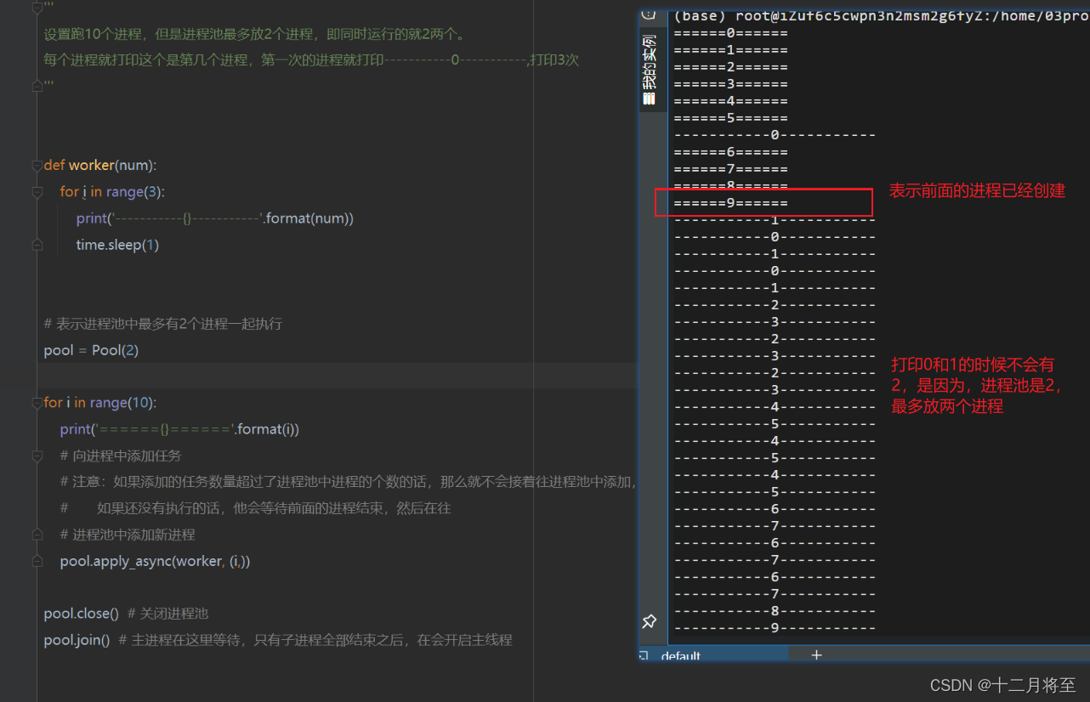This screenshot has height=702, width=1090.
Task: Place cursor on 'time.sleep(1)' line
Action: point(117,245)
